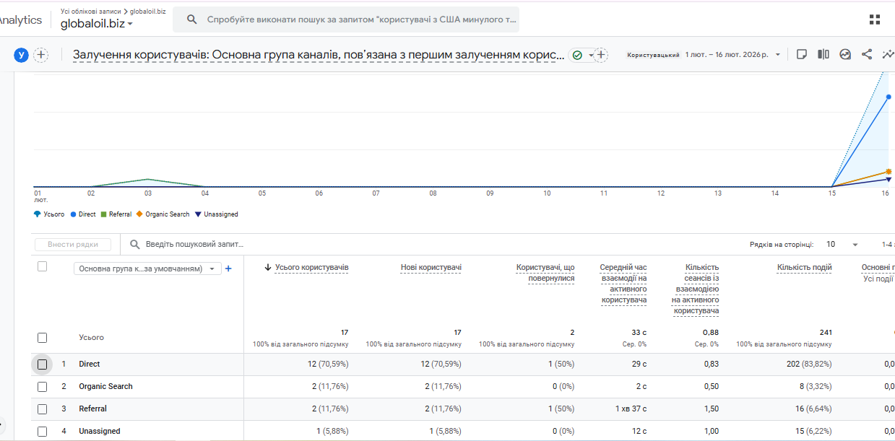Sort by 'Кількість подій' column header
895x441 pixels.
pyautogui.click(x=804, y=268)
